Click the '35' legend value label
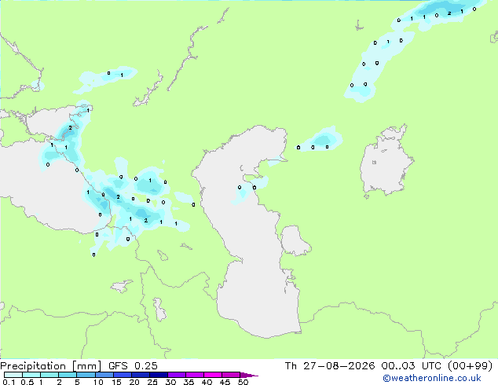The width and height of the screenshot is (498, 385). coord(189,382)
